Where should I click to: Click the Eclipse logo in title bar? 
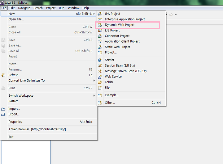click(2, 2)
